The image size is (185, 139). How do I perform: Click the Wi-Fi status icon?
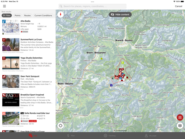point(174,1)
